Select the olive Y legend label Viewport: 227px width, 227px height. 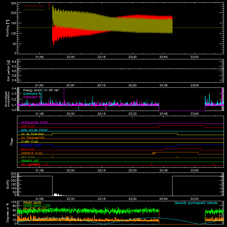tap(49, 9)
